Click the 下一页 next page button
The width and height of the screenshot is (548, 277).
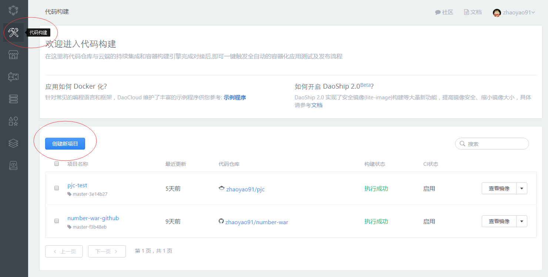pyautogui.click(x=107, y=252)
